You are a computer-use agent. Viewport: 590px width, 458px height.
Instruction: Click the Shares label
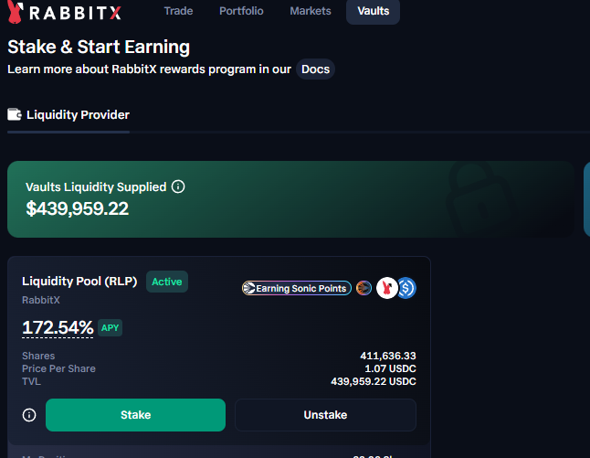pos(38,356)
